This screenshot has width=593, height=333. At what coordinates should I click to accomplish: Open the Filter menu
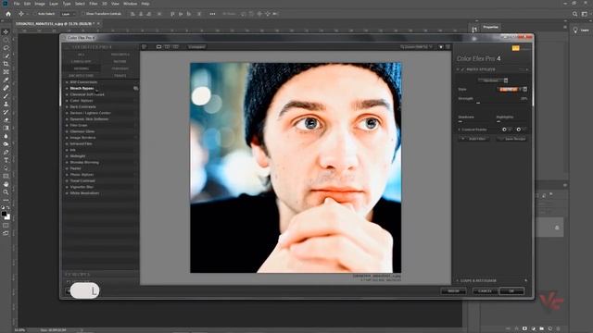(x=93, y=4)
